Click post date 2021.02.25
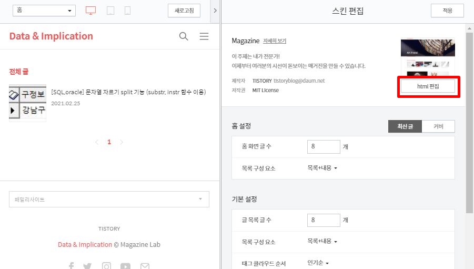This screenshot has width=474, height=269. point(66,104)
